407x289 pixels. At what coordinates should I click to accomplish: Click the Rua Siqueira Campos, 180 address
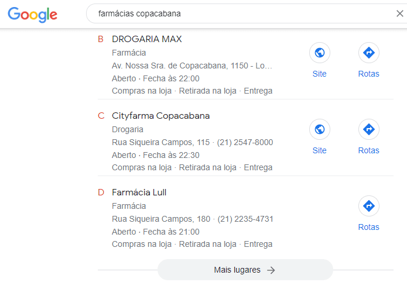click(161, 219)
